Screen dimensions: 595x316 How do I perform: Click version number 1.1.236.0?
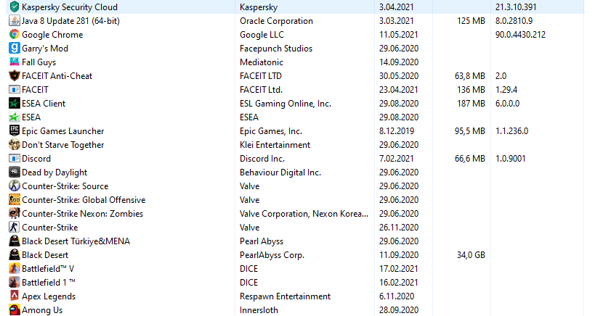[511, 131]
